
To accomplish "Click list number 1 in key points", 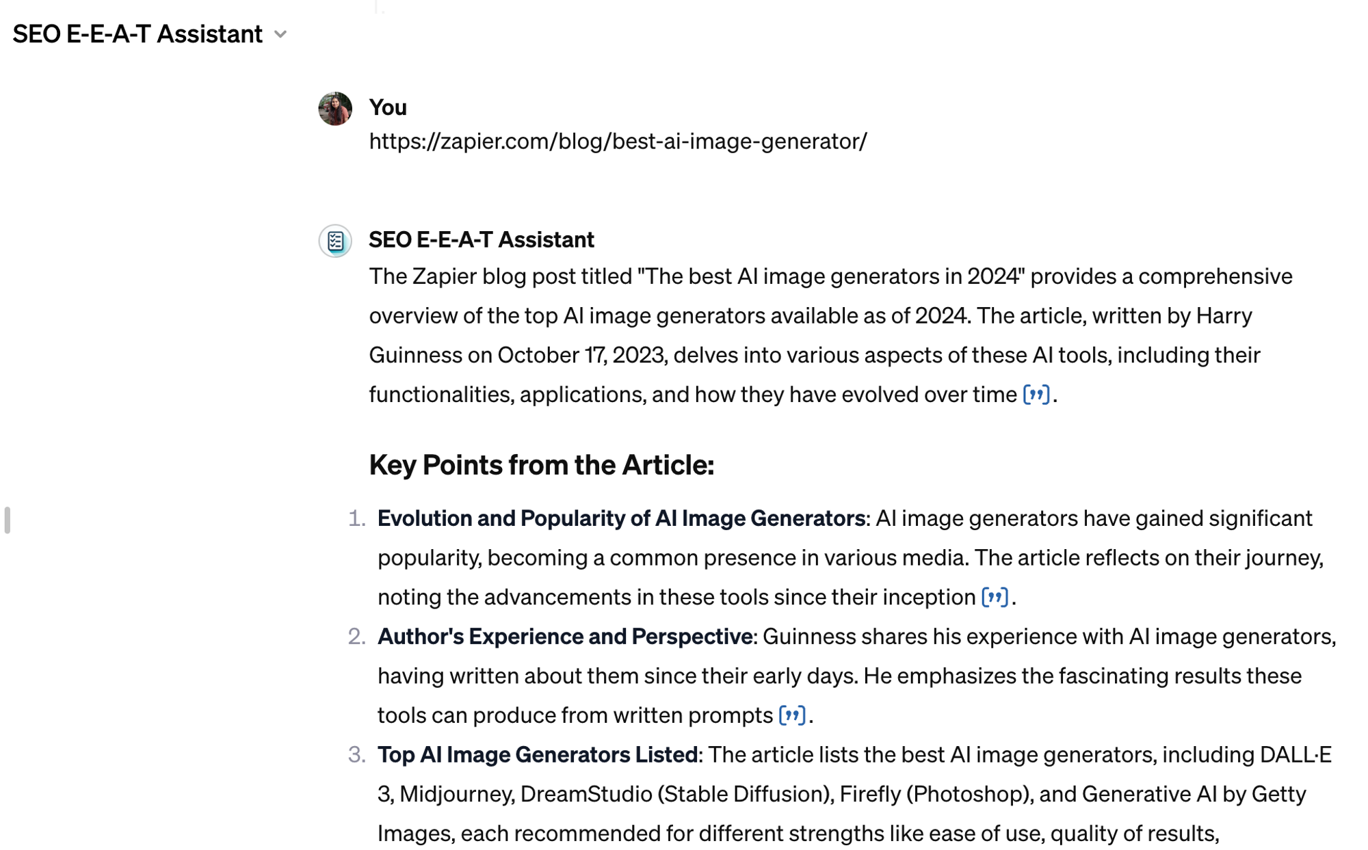I will pos(356,518).
